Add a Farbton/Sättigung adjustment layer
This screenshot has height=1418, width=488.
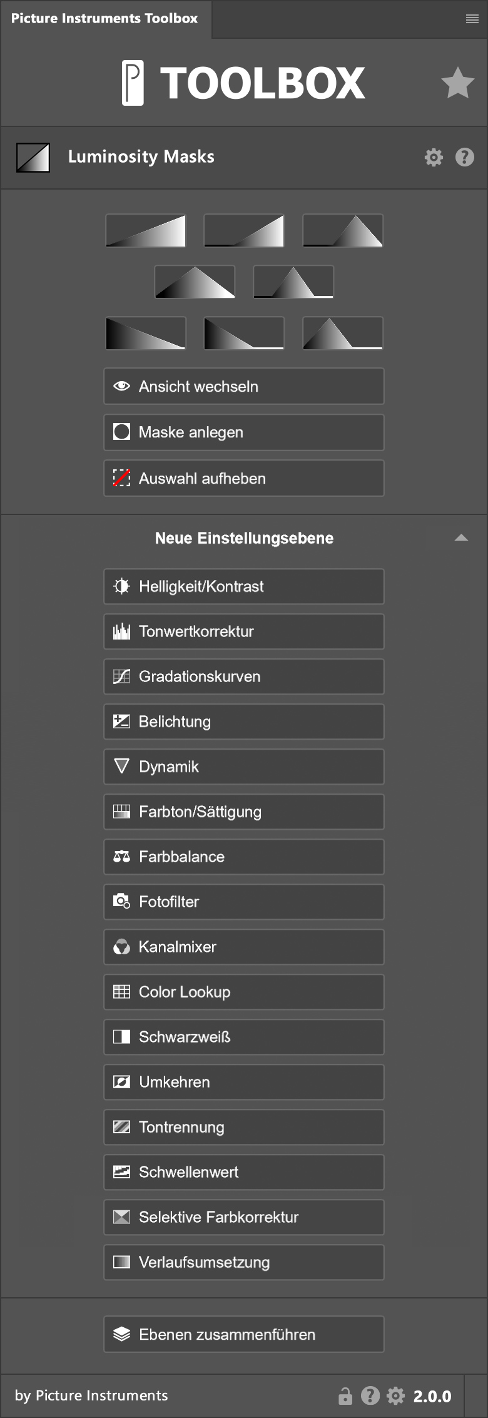click(x=243, y=812)
